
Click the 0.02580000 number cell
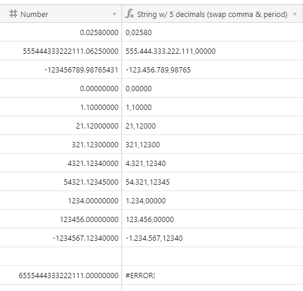click(x=61, y=32)
